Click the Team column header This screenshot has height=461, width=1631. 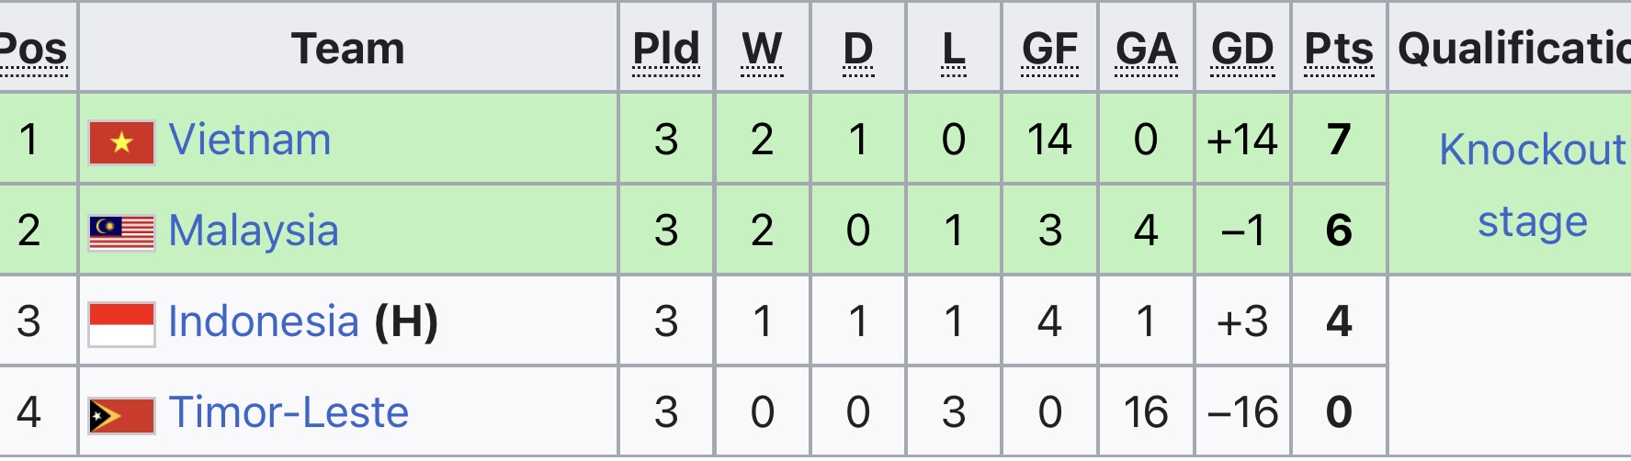[347, 49]
